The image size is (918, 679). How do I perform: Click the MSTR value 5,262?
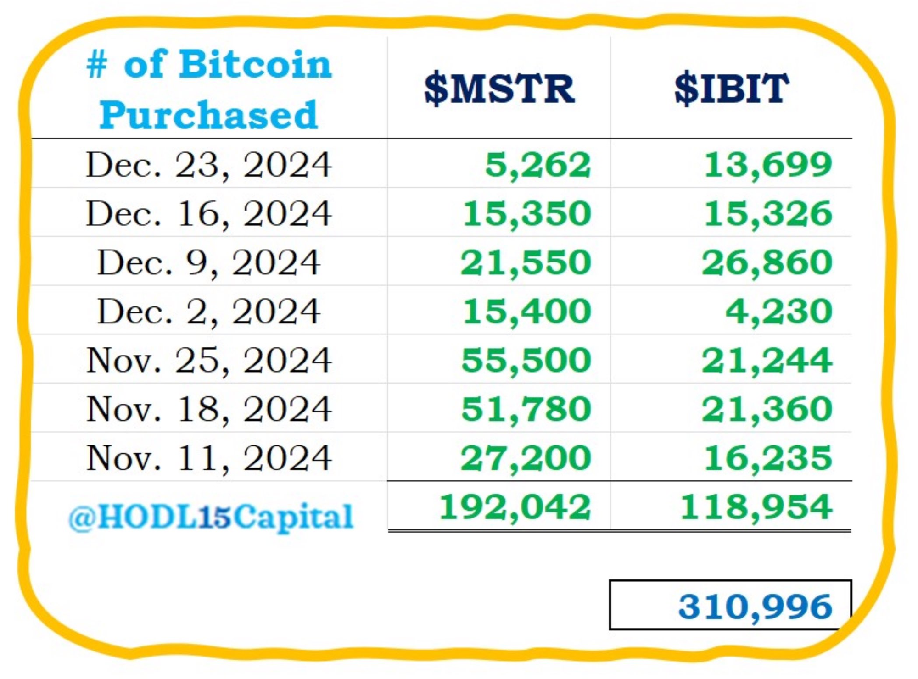click(538, 165)
